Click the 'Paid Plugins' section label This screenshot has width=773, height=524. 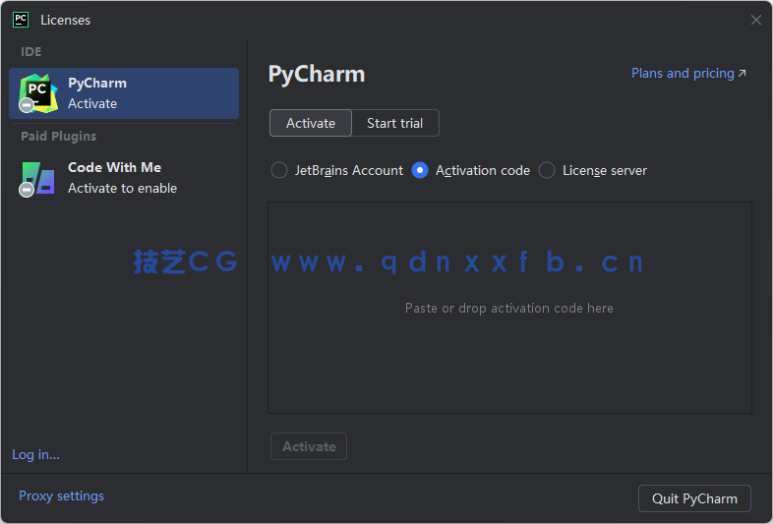[59, 136]
